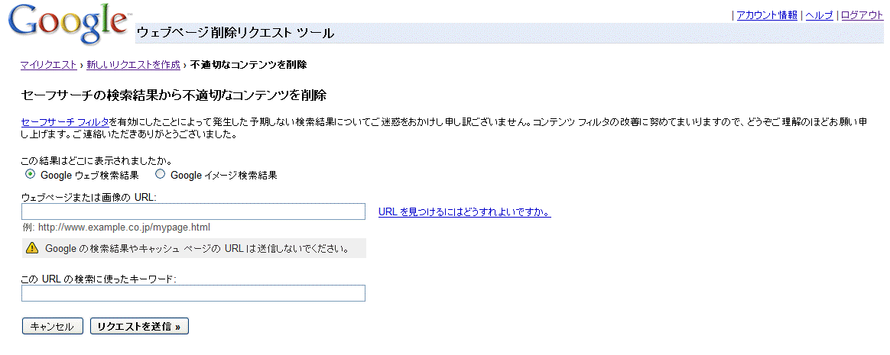Click リクエストを送信 button
This screenshot has width=890, height=355.
point(139,326)
